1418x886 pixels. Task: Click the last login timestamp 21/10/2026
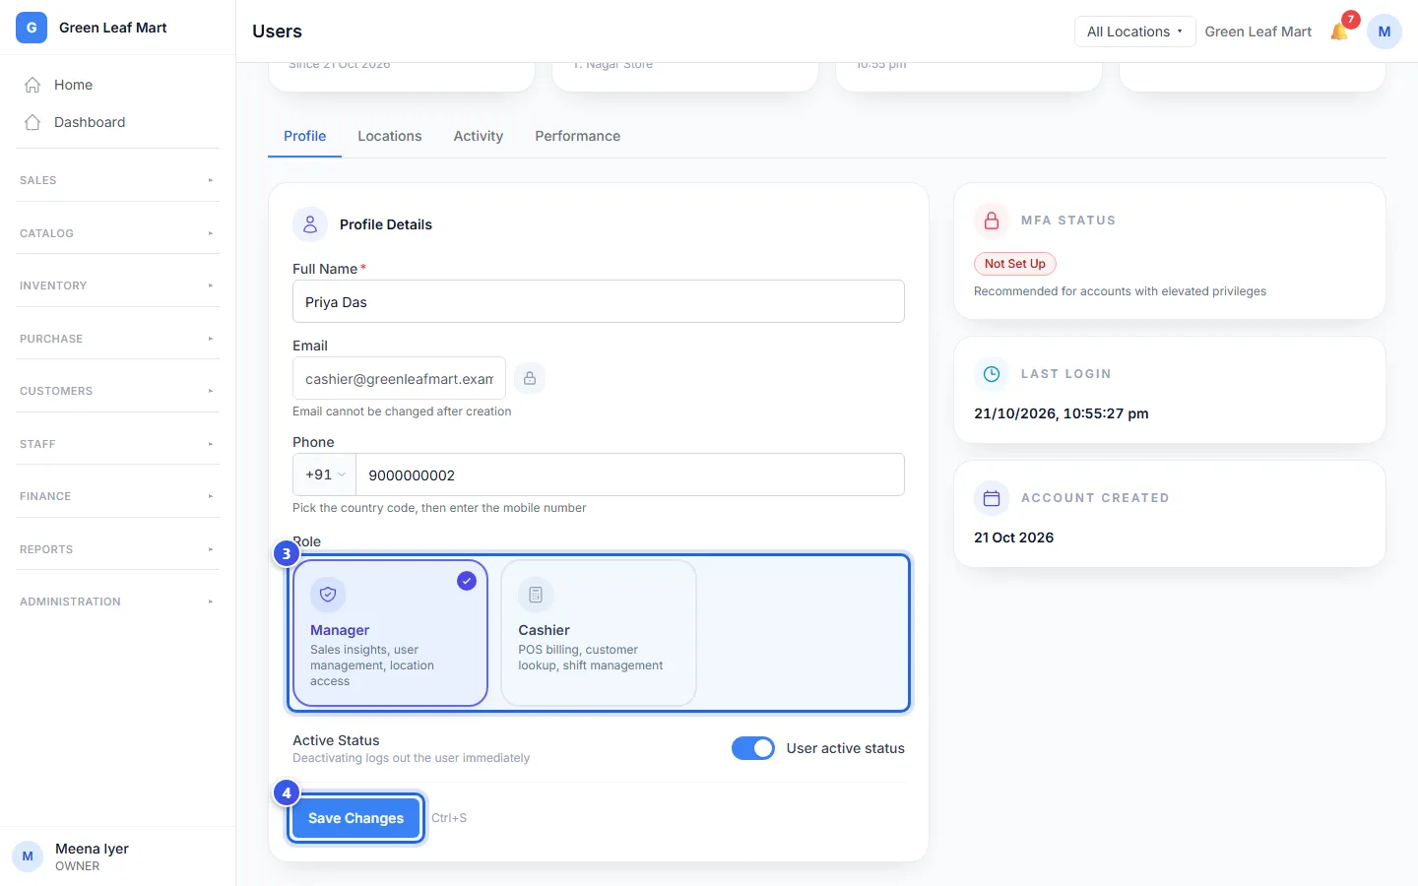point(1062,413)
